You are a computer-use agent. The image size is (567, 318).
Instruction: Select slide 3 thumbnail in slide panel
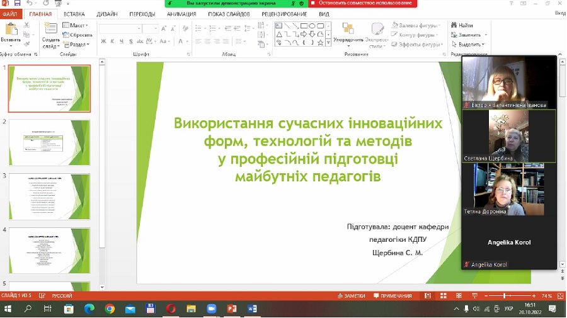point(49,196)
